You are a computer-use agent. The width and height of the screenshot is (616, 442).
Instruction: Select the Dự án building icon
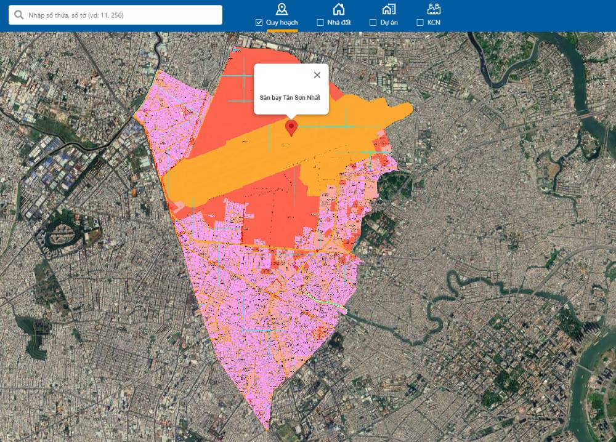[x=389, y=9]
